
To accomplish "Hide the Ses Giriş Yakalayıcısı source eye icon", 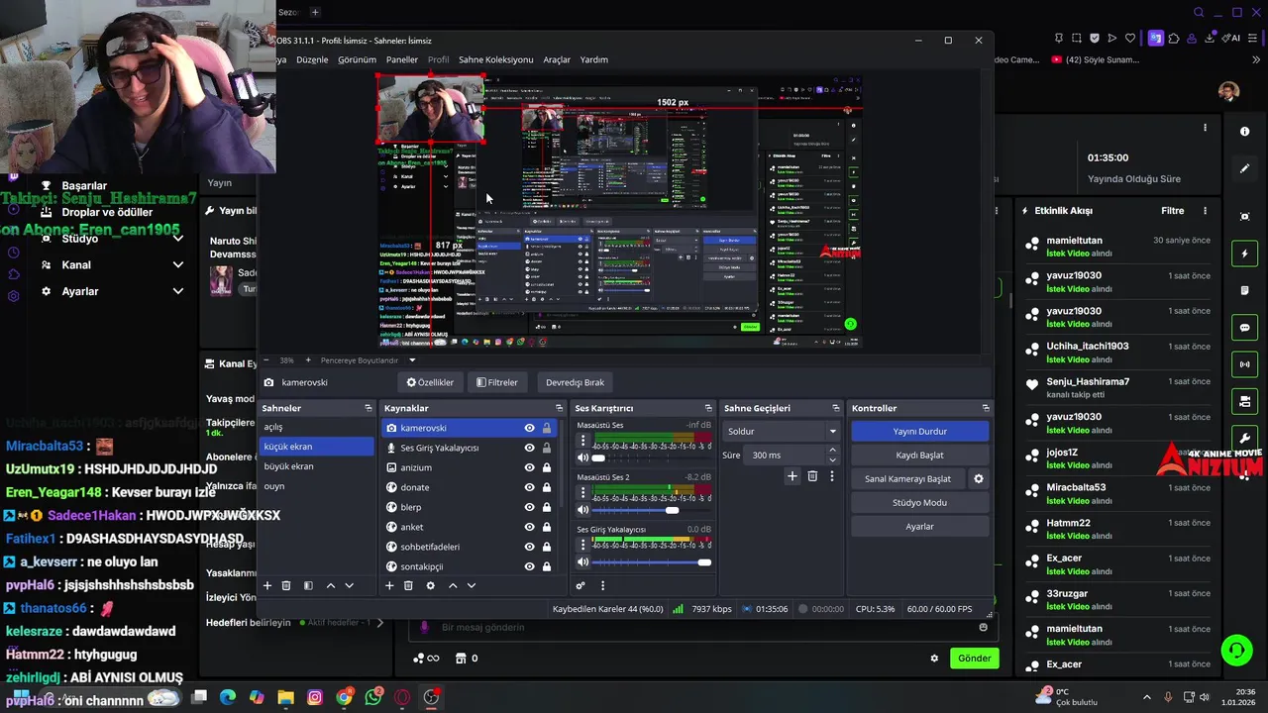I will pyautogui.click(x=529, y=448).
